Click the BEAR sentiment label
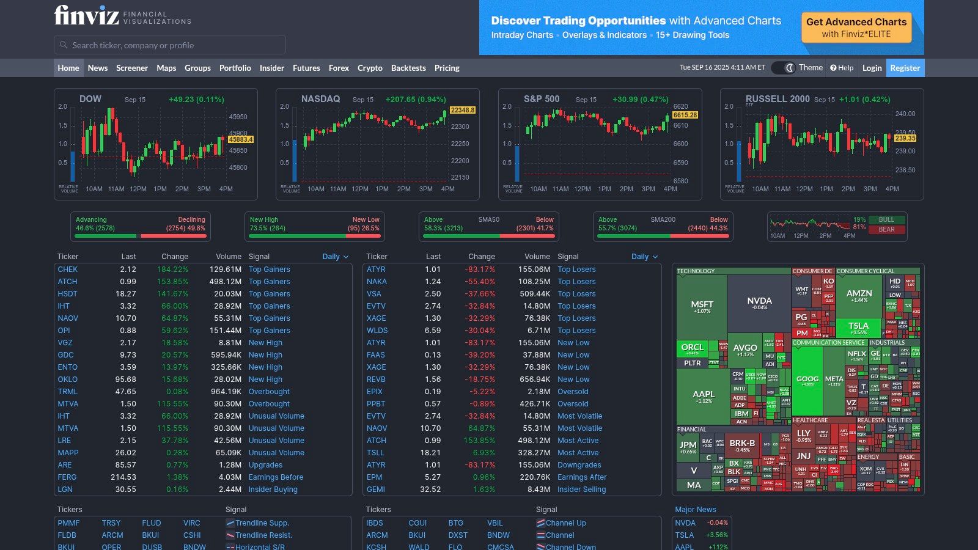Viewport: 978px width, 550px height. pyautogui.click(x=886, y=230)
